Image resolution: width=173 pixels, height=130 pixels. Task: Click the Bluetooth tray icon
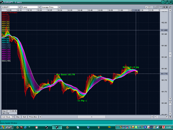pyautogui.click(x=145, y=127)
